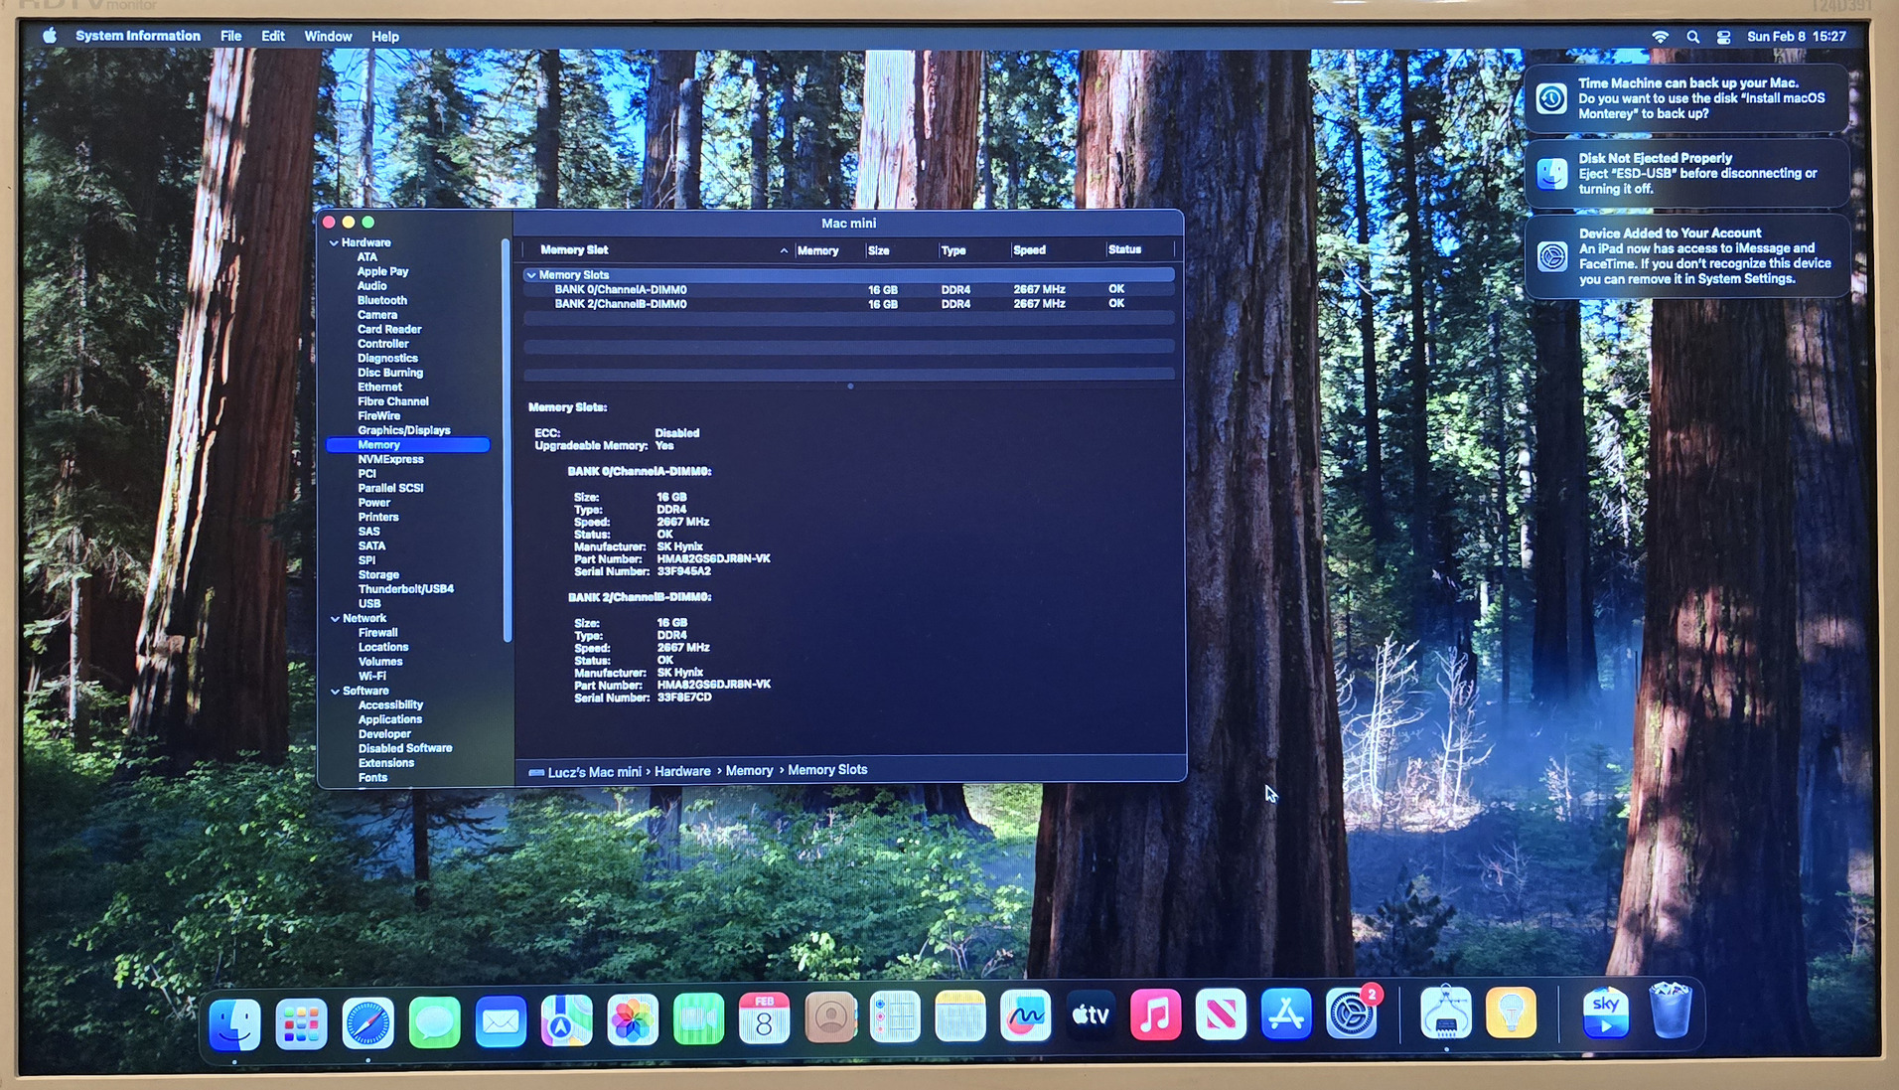
Task: Select Extensions in the sidebar
Action: coord(386,764)
